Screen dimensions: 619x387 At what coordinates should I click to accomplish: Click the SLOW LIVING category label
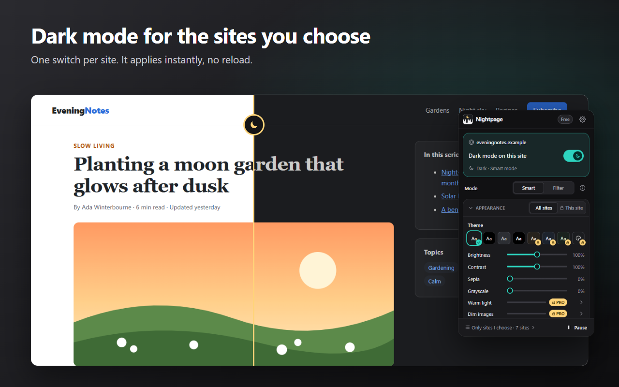tap(94, 146)
